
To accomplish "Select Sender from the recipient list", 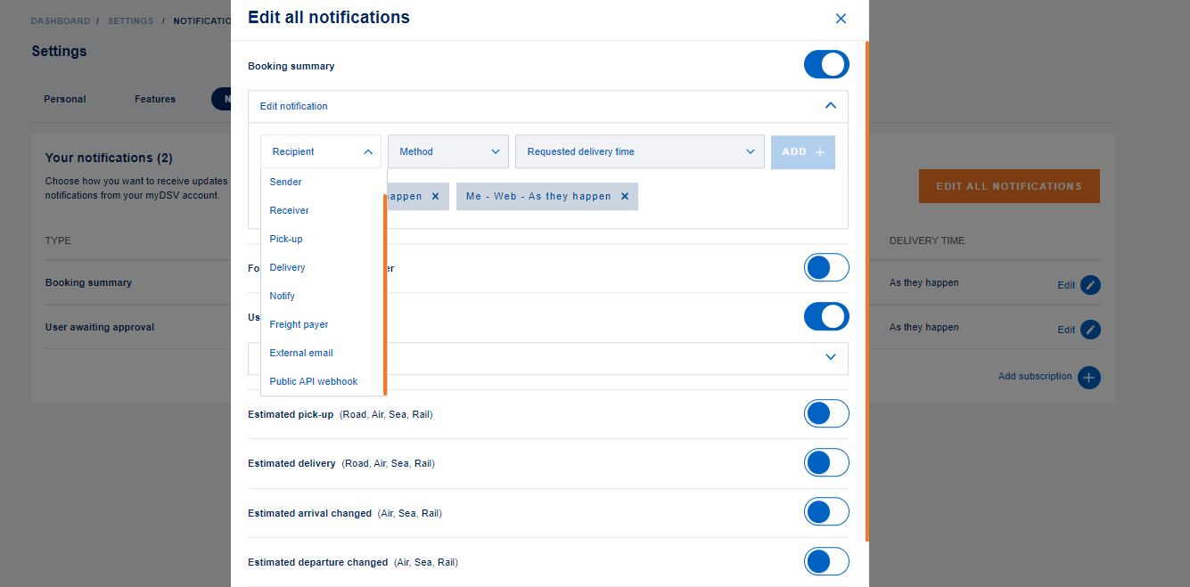I will click(286, 182).
